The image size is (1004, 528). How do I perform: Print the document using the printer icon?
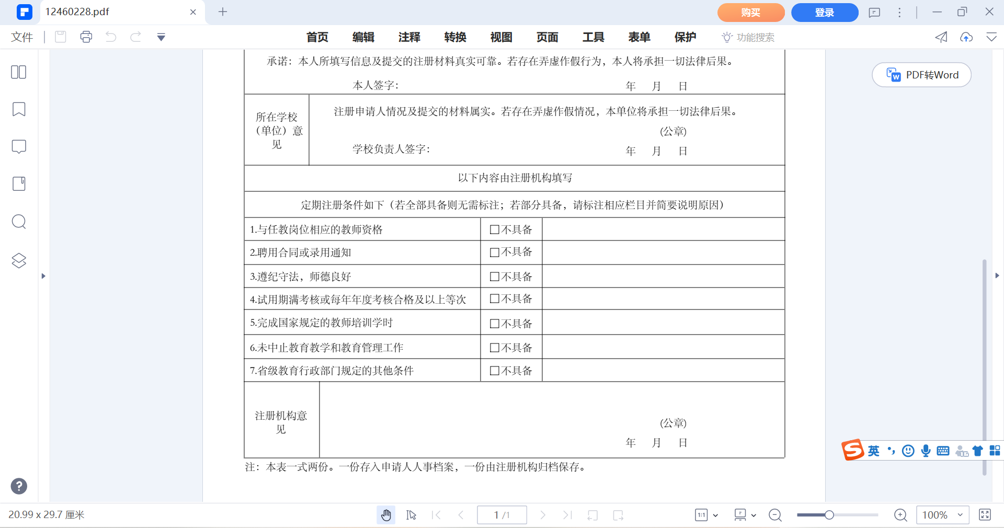(86, 37)
